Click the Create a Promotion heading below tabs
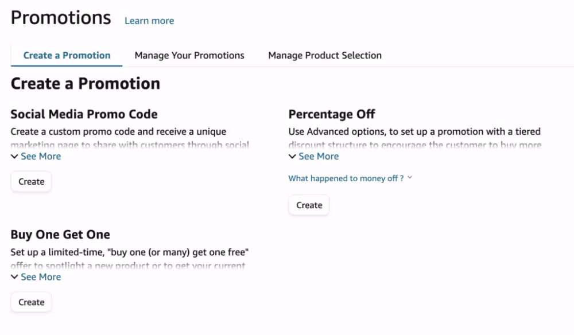The image size is (574, 335). point(86,84)
